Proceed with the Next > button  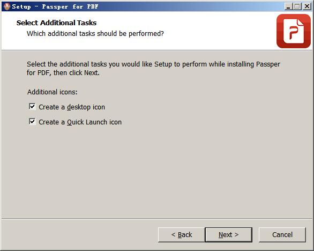pyautogui.click(x=228, y=235)
